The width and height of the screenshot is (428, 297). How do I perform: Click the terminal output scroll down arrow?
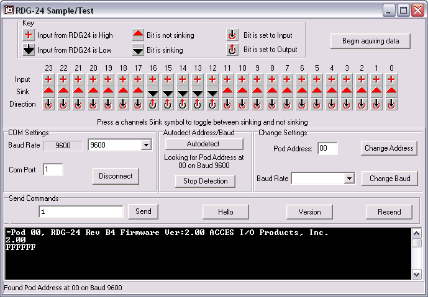pos(417,275)
